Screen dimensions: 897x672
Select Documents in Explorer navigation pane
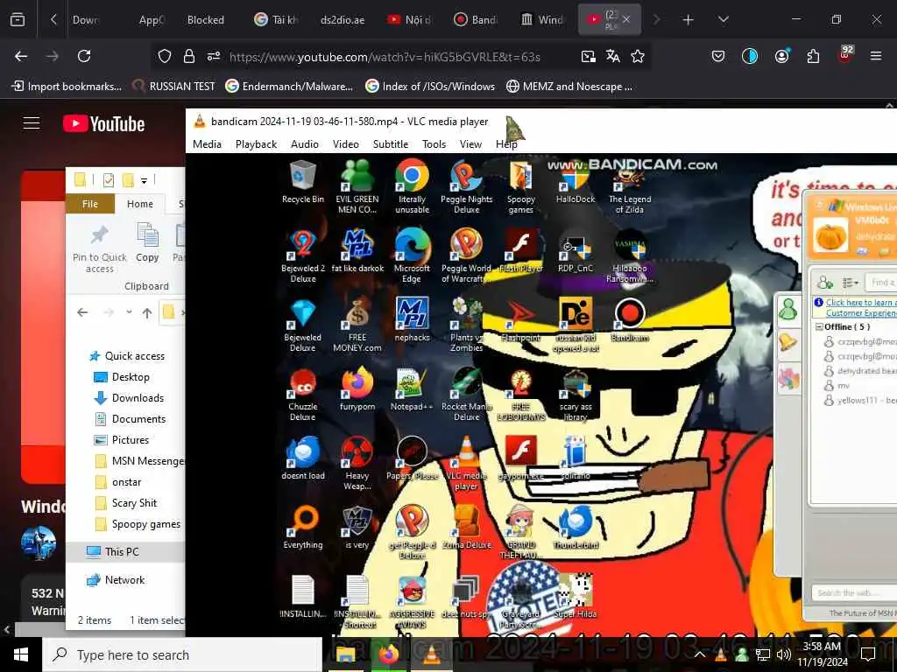(x=138, y=419)
